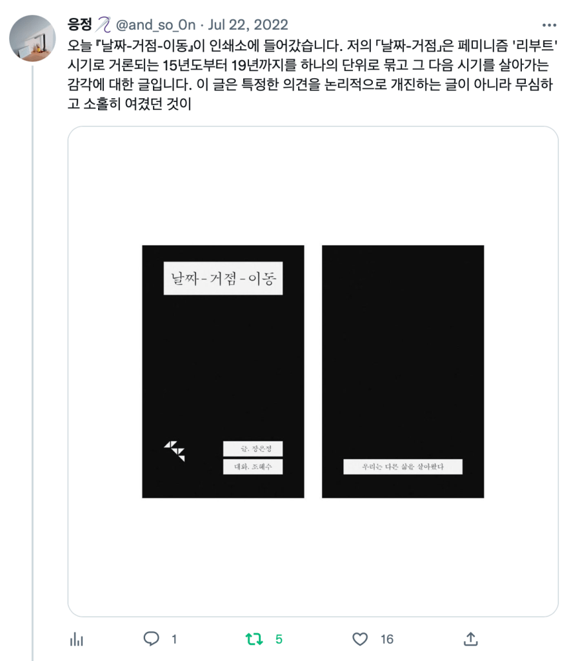Undo retweet via green retweet icon
The image size is (569, 661).
click(x=254, y=639)
